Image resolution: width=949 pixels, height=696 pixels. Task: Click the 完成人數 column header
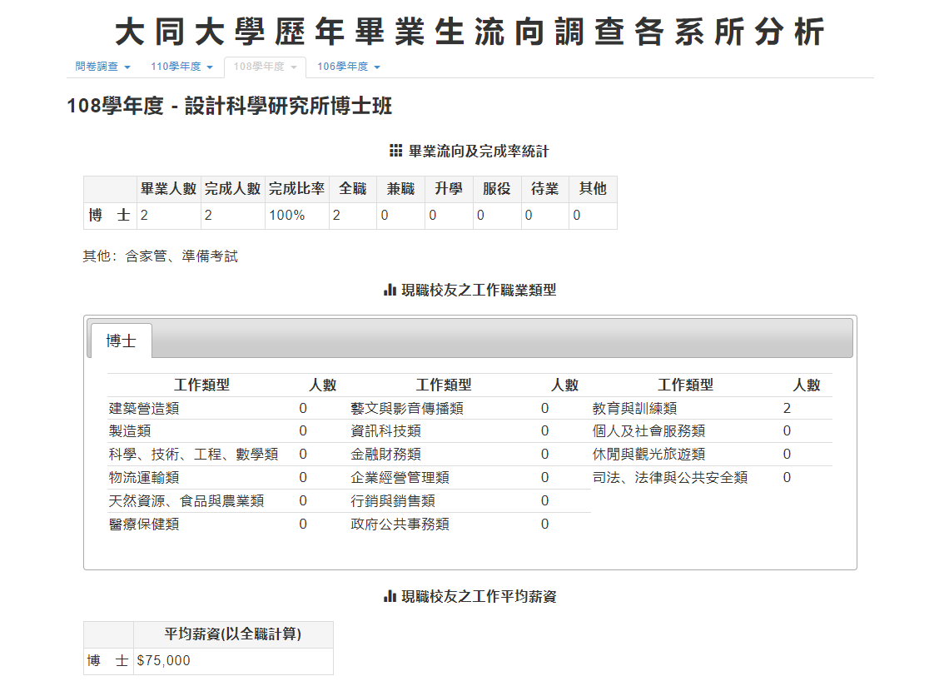pyautogui.click(x=232, y=189)
